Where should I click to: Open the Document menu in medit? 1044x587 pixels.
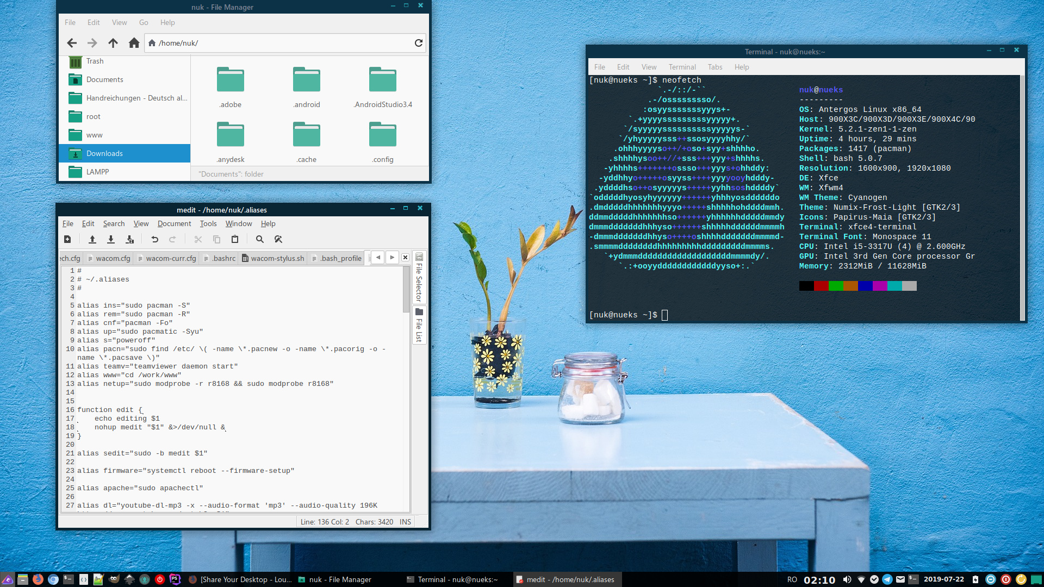tap(174, 223)
